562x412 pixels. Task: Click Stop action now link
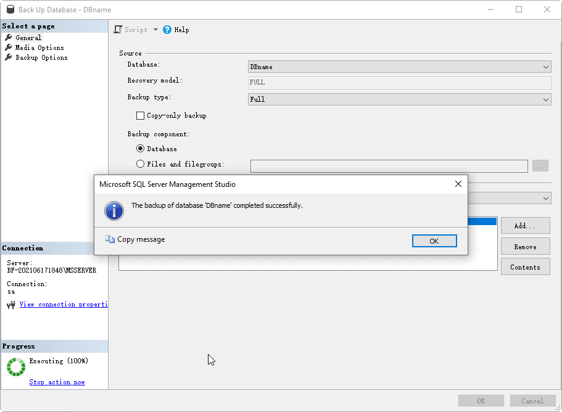[57, 382]
